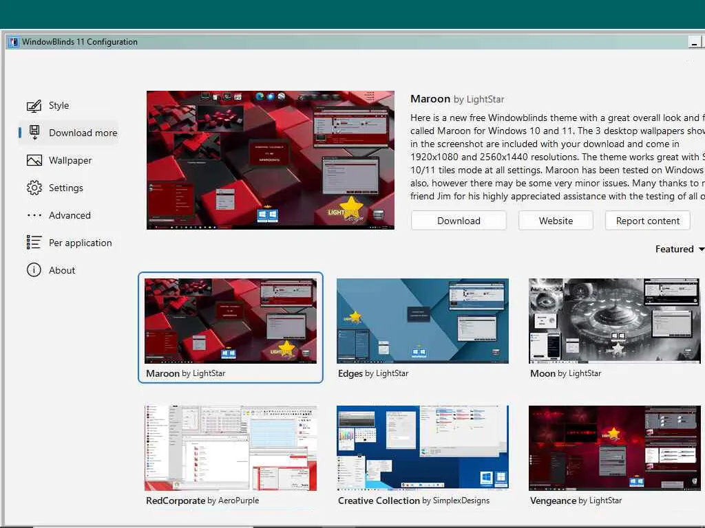
Task: Click the large Maroon preview image
Action: click(270, 160)
